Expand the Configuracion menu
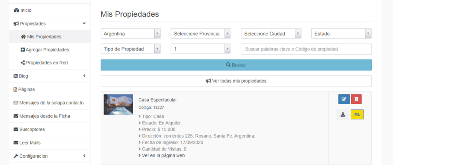 coord(33,156)
